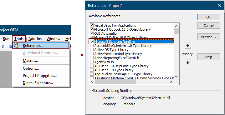Click list scroll up arrow
This screenshot has height=115, width=225.
pyautogui.click(x=176, y=26)
